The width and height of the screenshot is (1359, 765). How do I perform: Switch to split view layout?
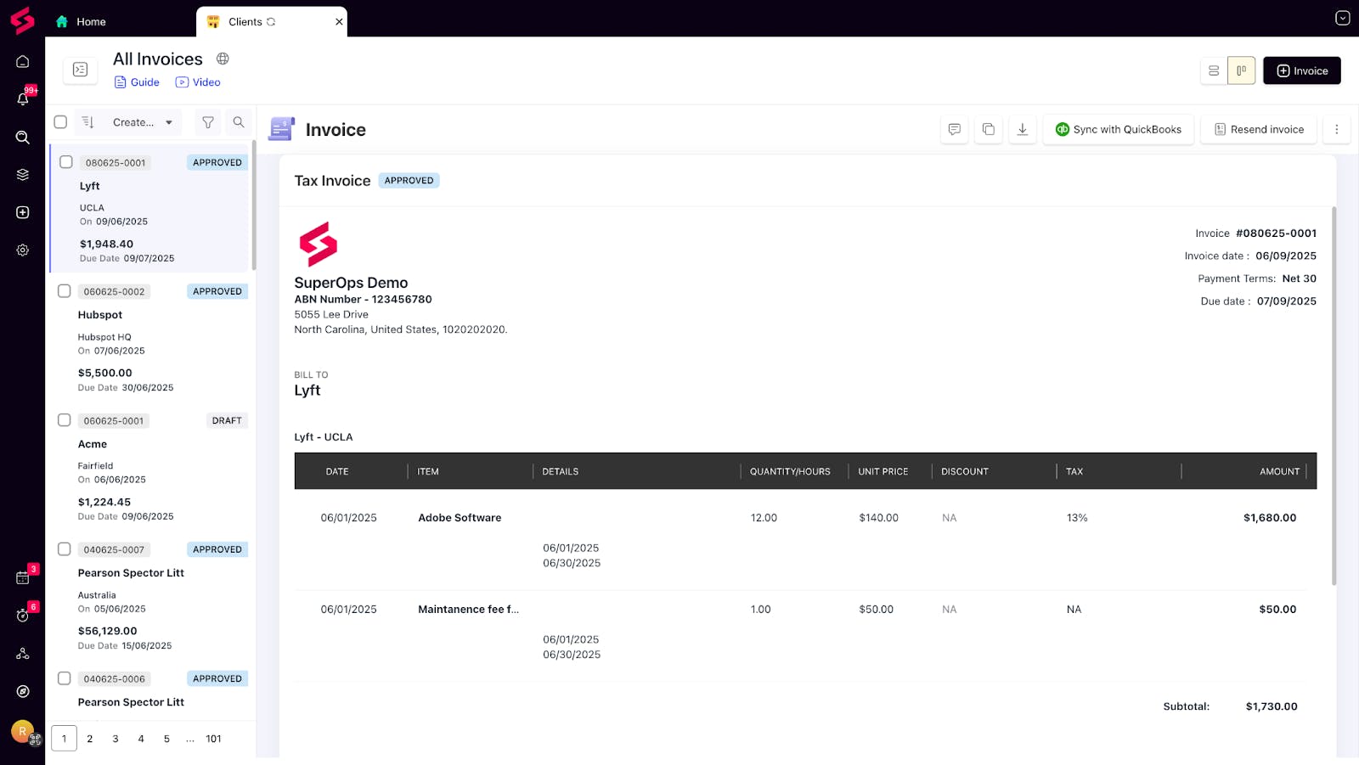click(x=1241, y=70)
